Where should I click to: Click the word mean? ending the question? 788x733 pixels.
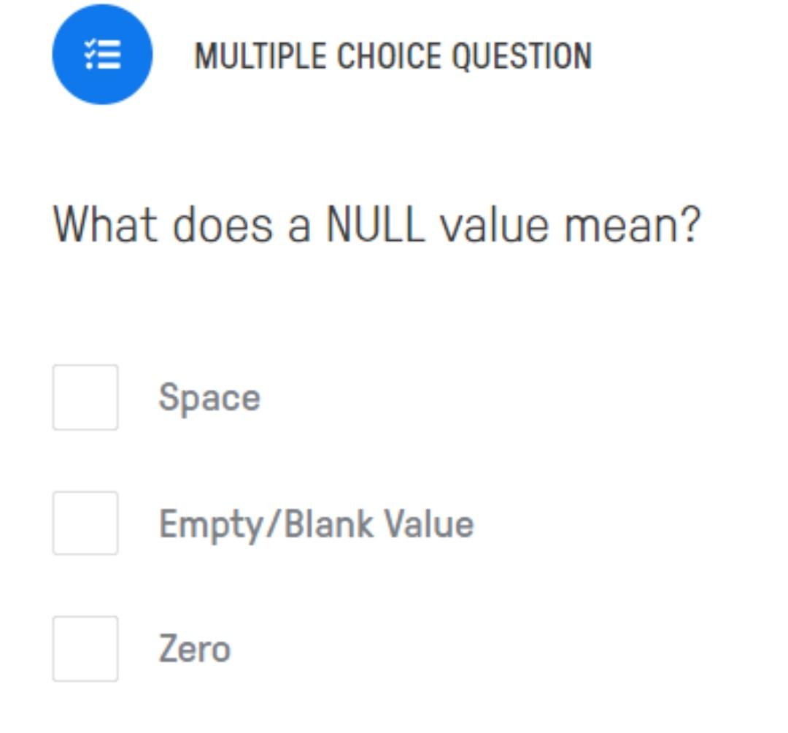632,225
